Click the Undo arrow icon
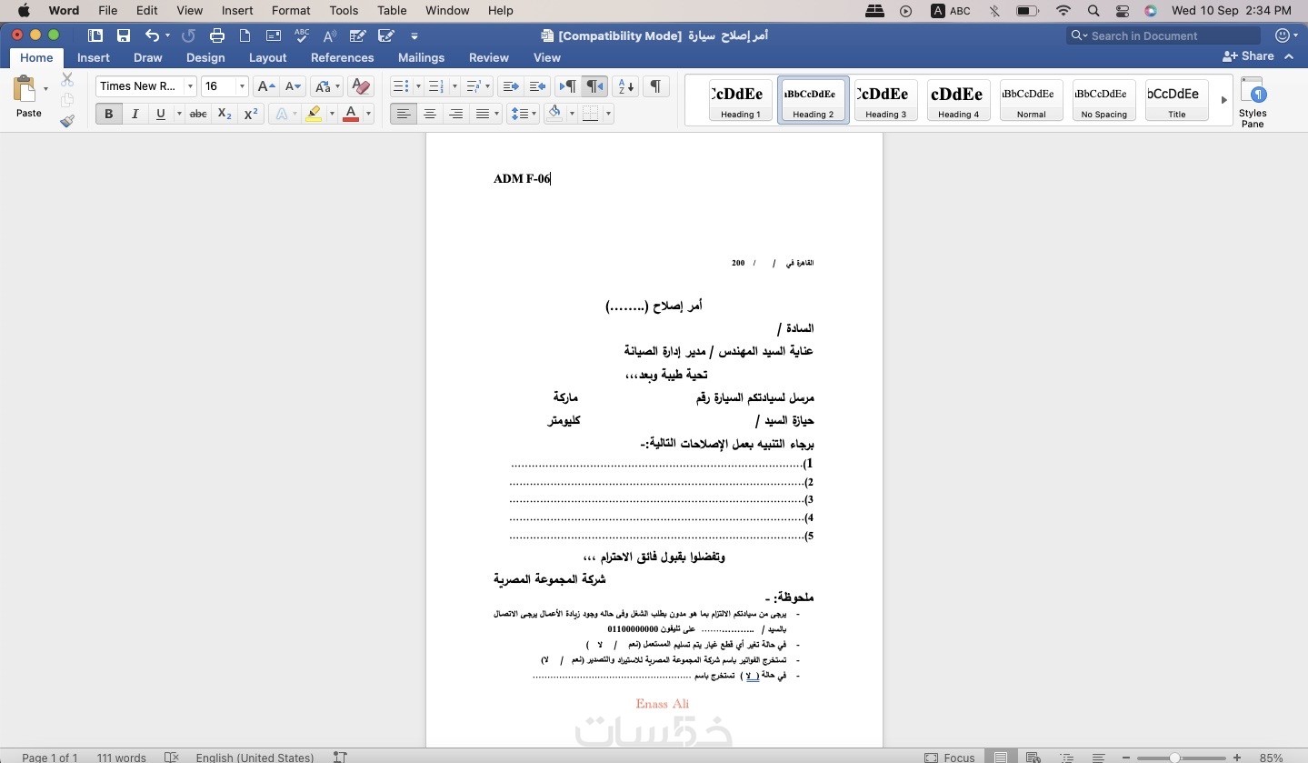The height and width of the screenshot is (763, 1308). pos(153,35)
